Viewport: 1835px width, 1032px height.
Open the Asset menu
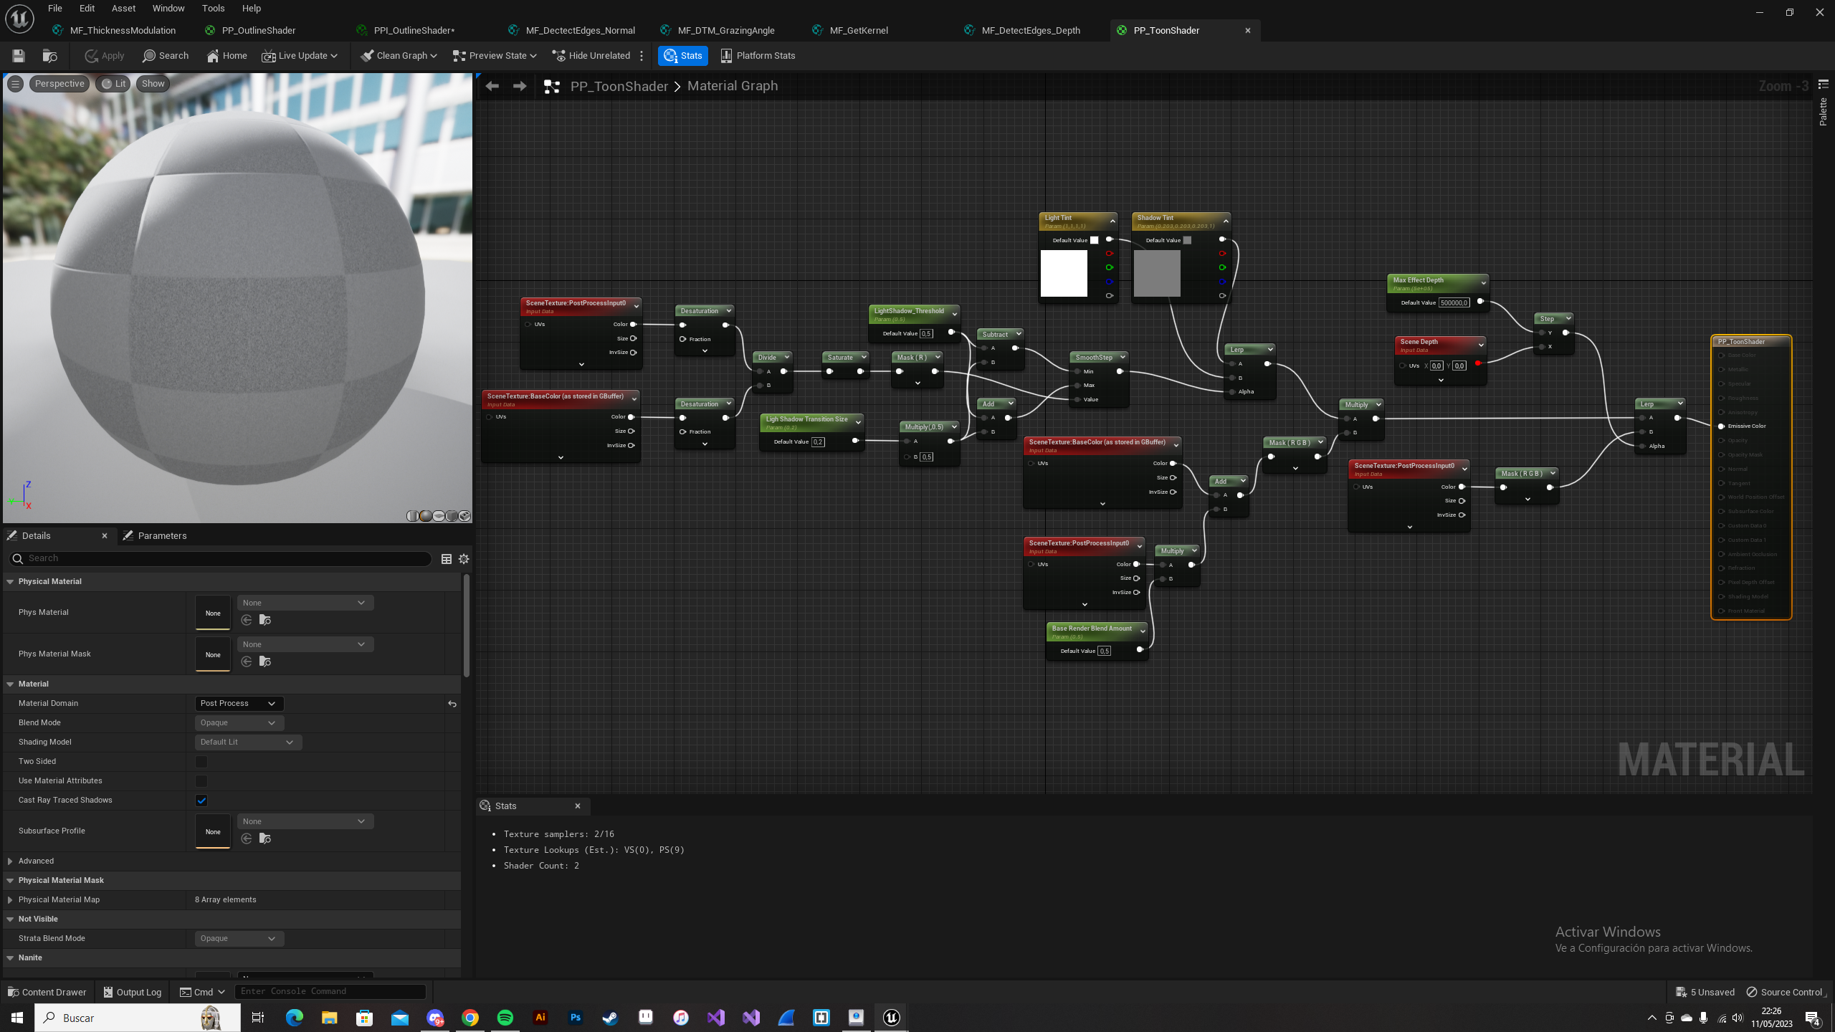coord(123,8)
